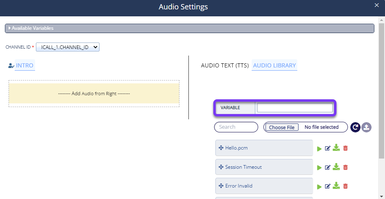Switch to the INTRO tab
This screenshot has height=199, width=385.
[x=24, y=65]
